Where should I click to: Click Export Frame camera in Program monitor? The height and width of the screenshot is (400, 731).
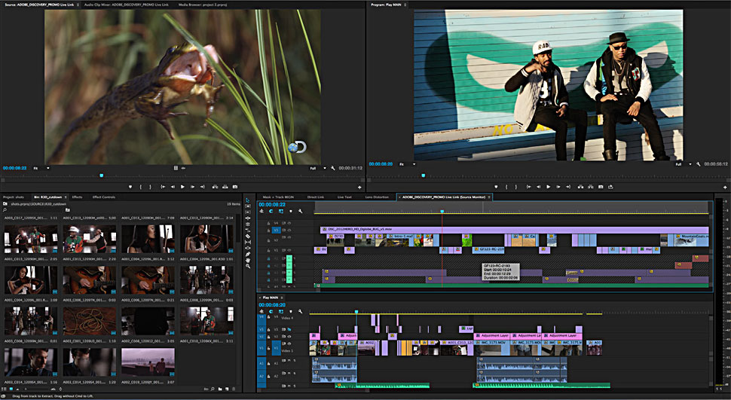pyautogui.click(x=601, y=187)
